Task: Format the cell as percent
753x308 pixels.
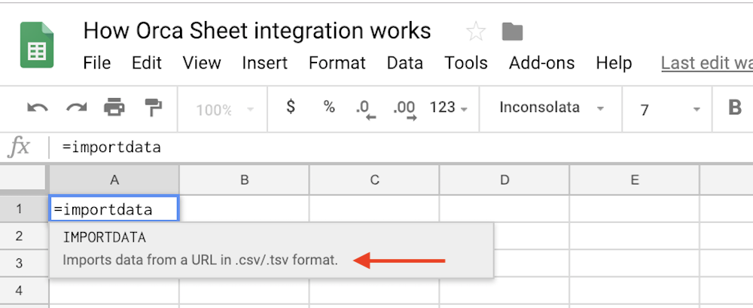Action: [329, 108]
